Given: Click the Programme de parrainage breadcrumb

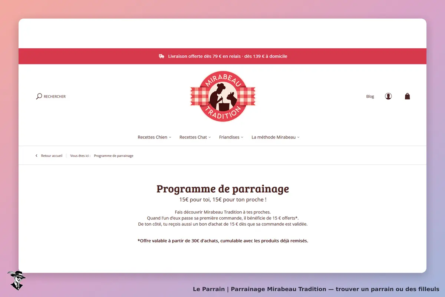Looking at the screenshot, I should [113, 156].
